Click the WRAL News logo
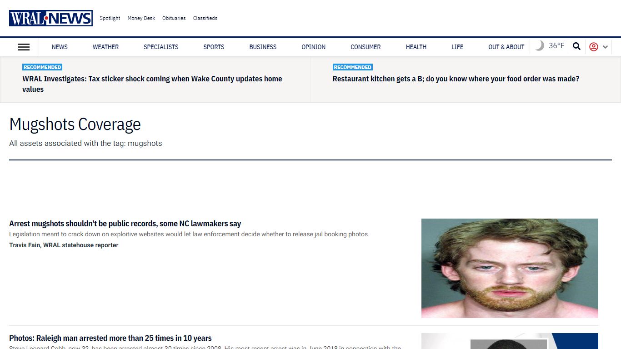Viewport: 621px width, 349px height. pyautogui.click(x=50, y=18)
